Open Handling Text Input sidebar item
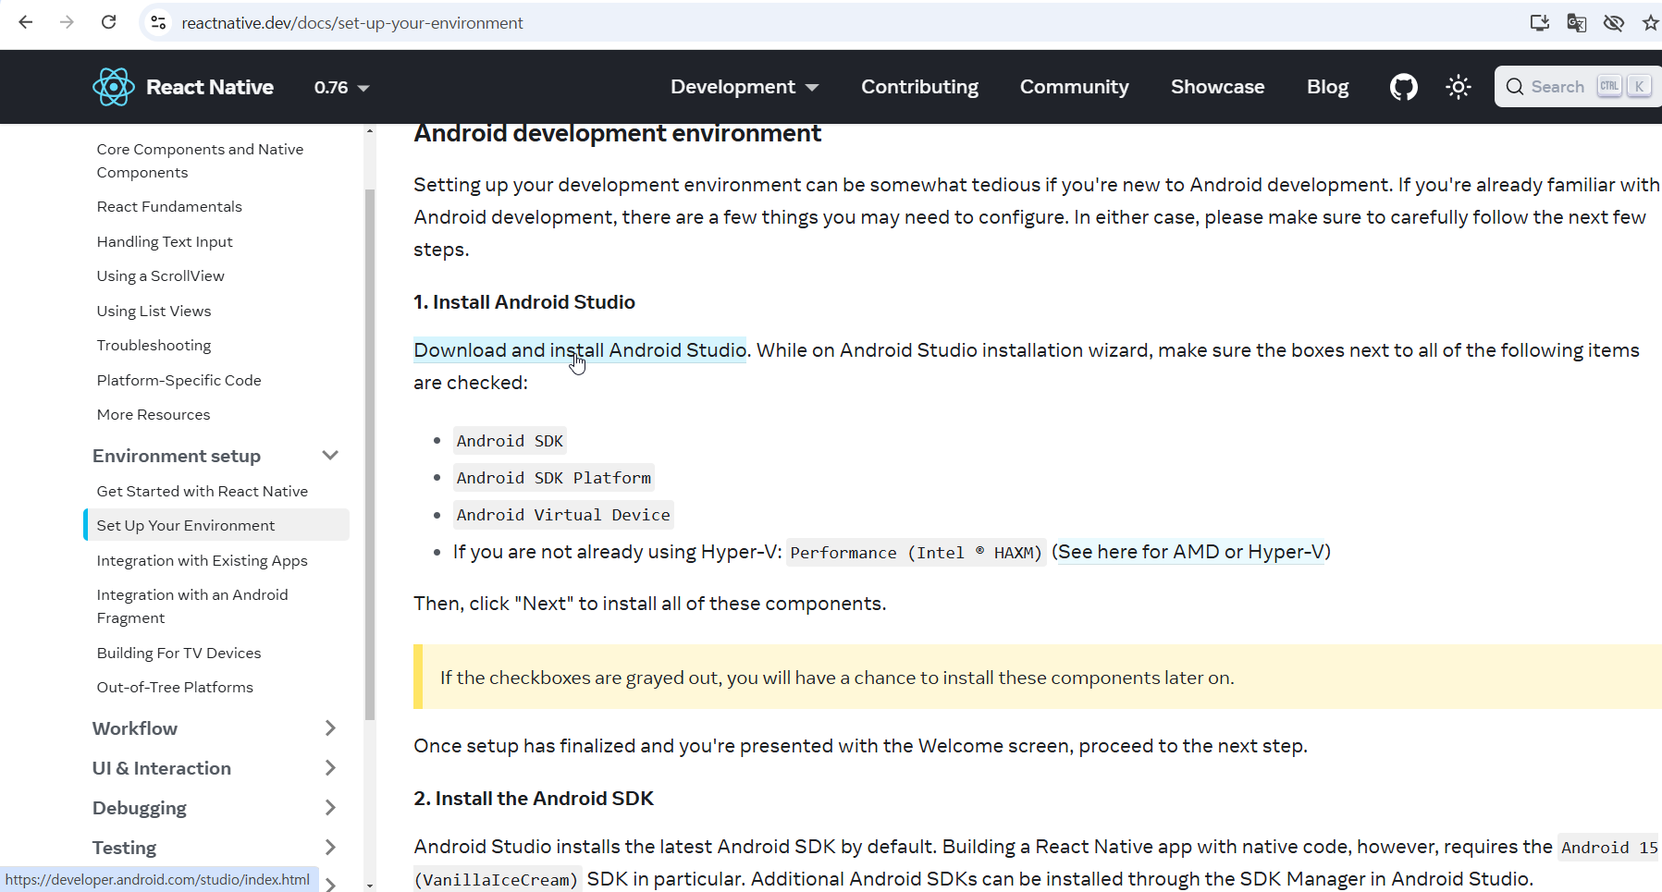The image size is (1662, 892). [x=165, y=241]
